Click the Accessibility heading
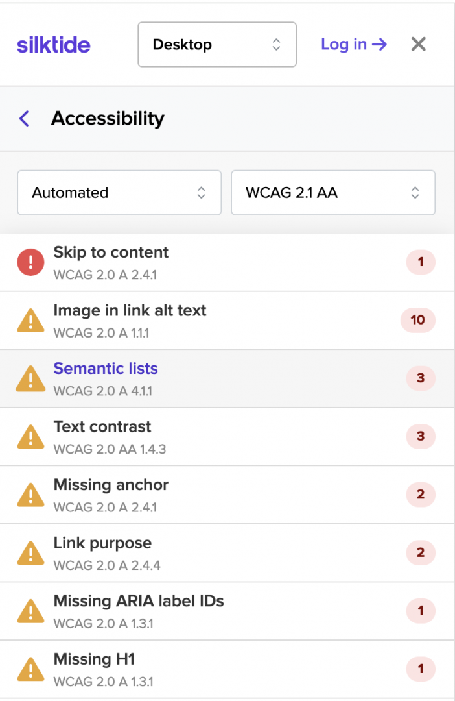The image size is (455, 701). [x=108, y=118]
